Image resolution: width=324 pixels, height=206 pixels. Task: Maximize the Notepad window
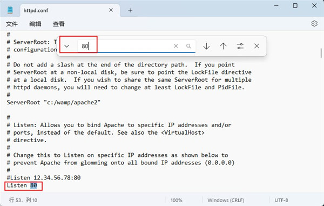pos(295,5)
